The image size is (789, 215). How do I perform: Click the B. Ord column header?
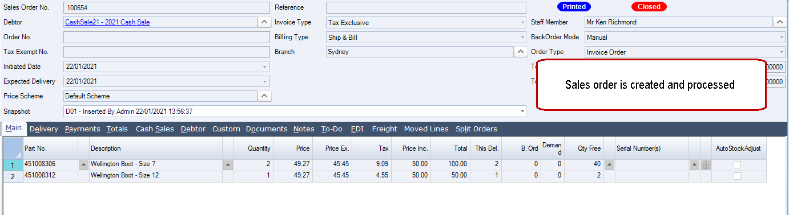click(521, 148)
